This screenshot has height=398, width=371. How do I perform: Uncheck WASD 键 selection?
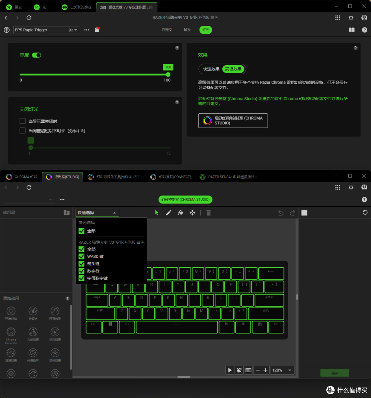point(81,256)
